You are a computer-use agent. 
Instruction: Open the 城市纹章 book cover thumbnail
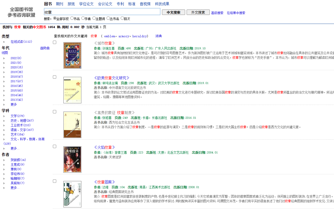coord(72,56)
